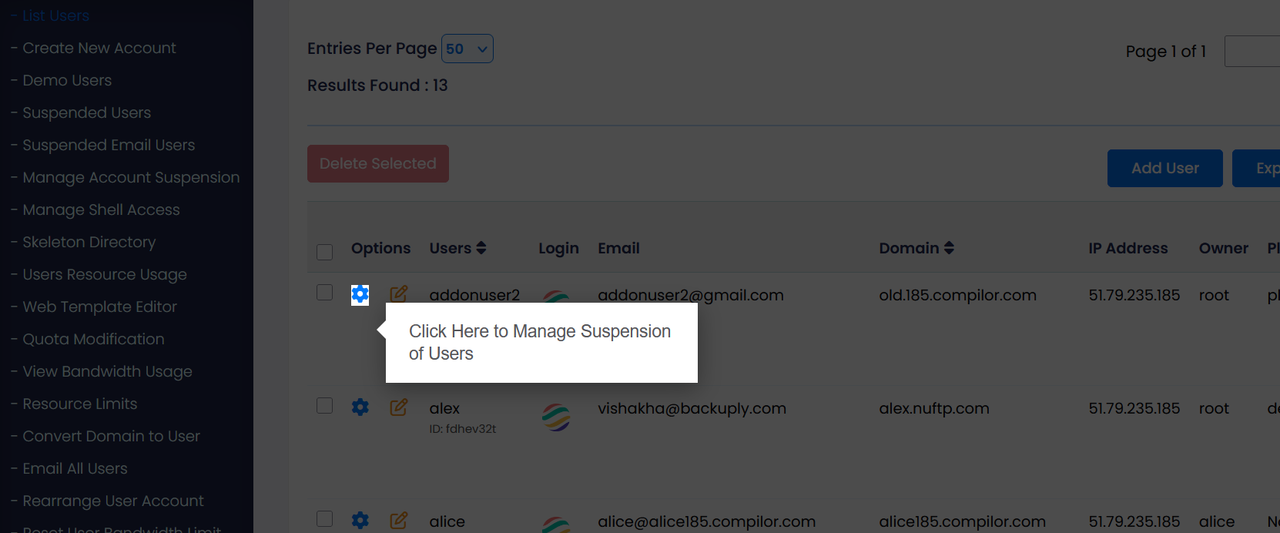This screenshot has height=533, width=1280.
Task: Click the page number input field
Action: tap(1254, 51)
